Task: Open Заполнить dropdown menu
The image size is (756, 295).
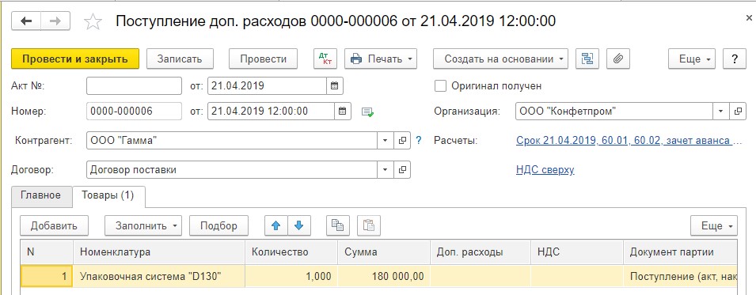Action: click(x=143, y=225)
